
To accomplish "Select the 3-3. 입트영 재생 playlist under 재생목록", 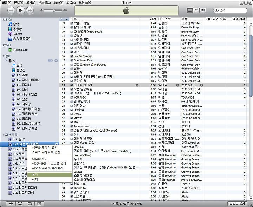I will tap(21, 193).
